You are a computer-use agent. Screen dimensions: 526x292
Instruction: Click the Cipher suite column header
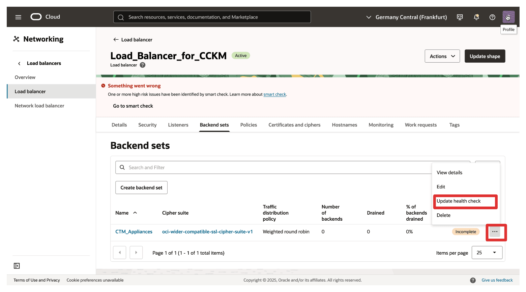point(175,213)
